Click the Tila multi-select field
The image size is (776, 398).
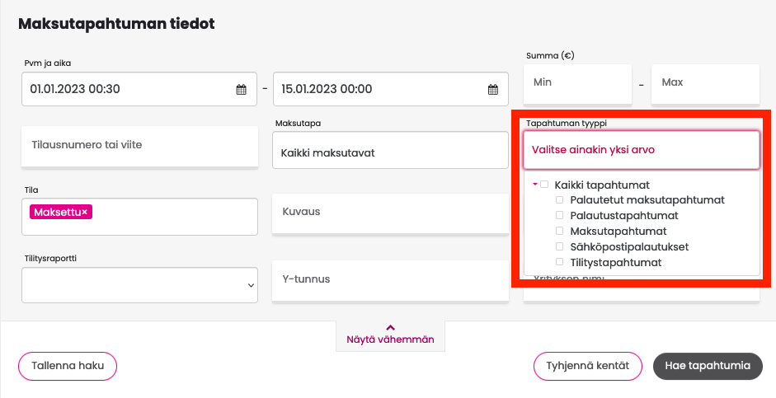(139, 217)
